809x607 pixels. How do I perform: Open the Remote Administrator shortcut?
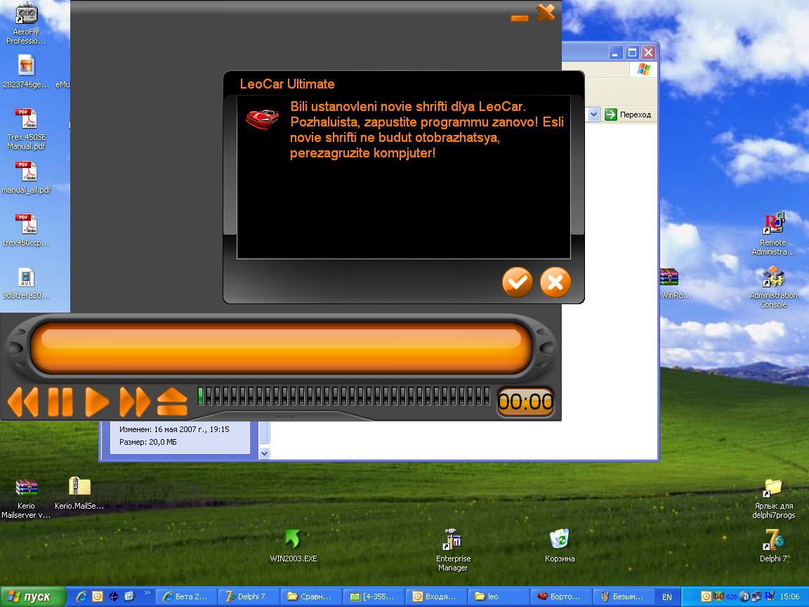(773, 234)
